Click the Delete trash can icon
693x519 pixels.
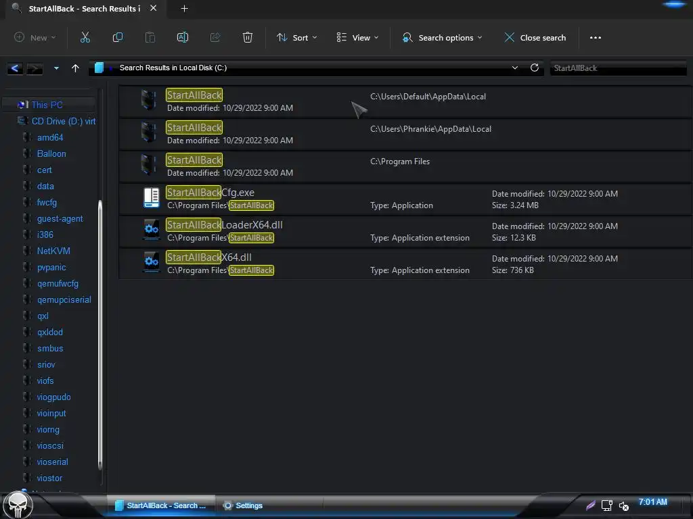coord(248,38)
